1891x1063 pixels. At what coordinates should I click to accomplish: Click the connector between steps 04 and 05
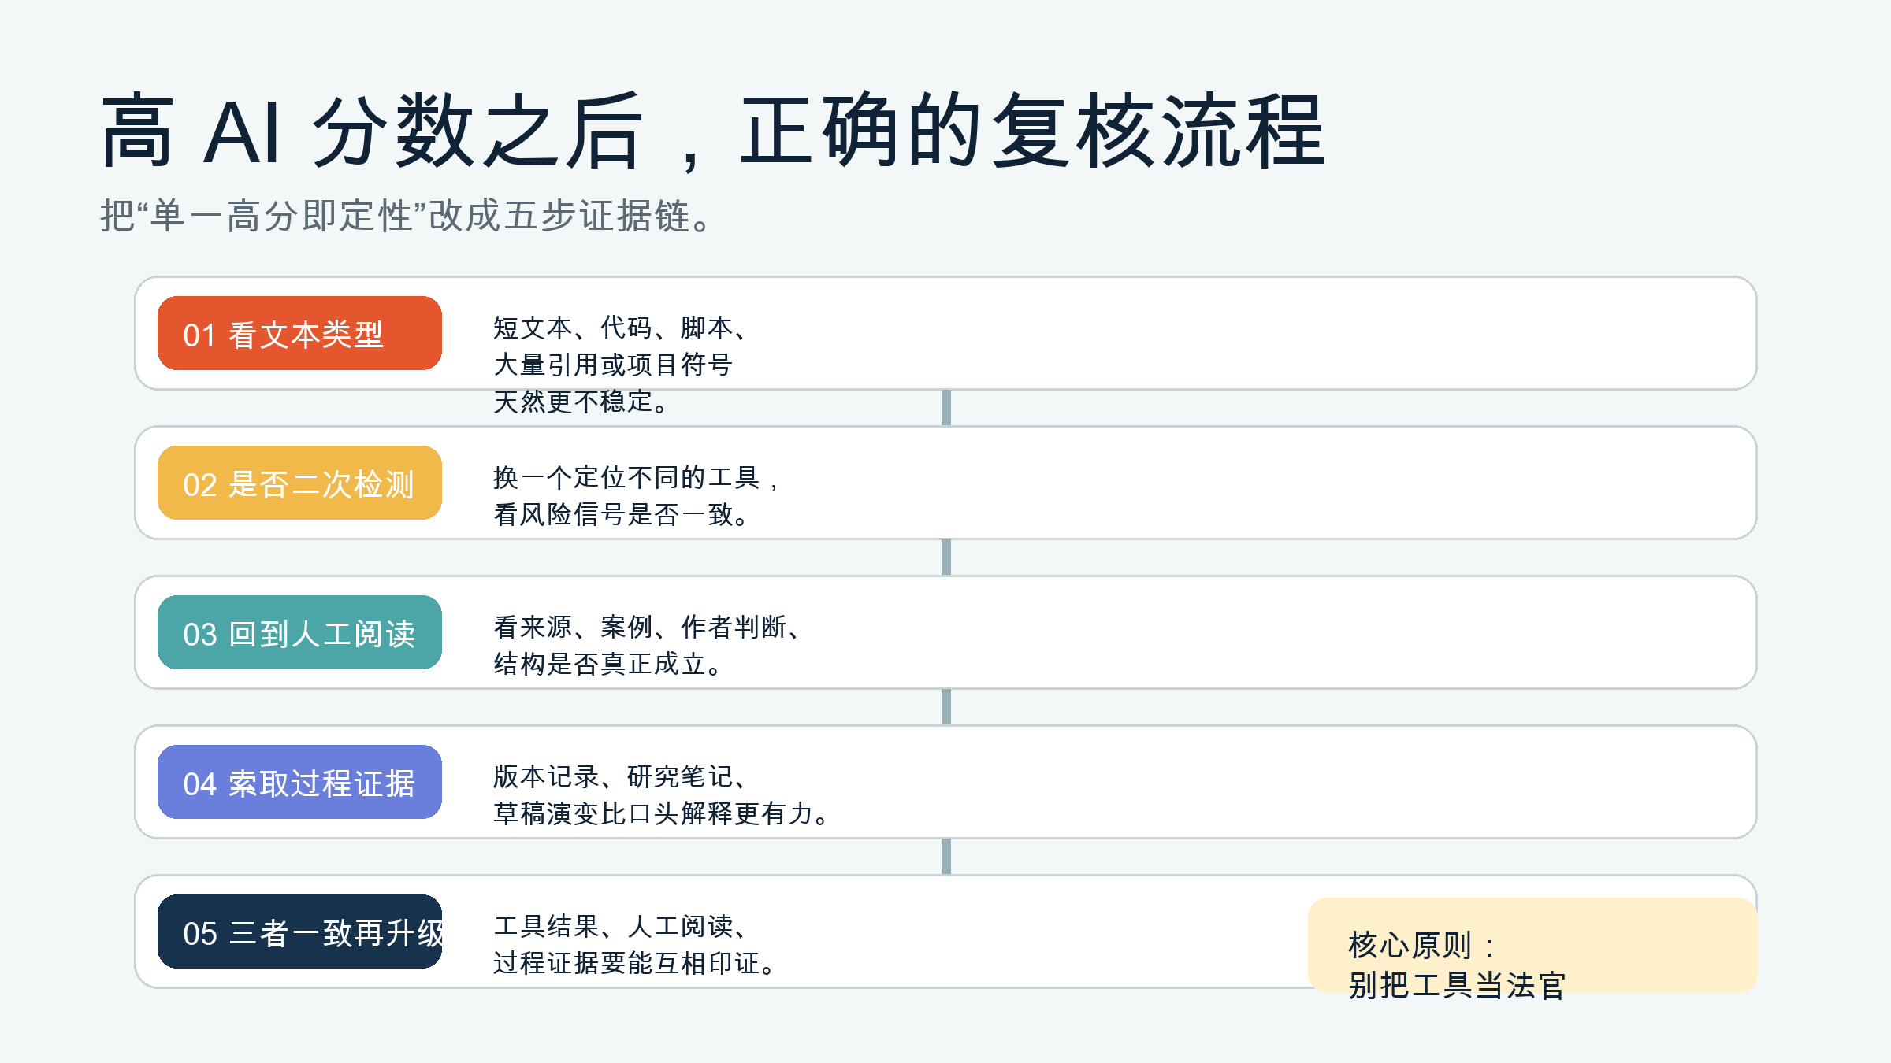coord(945,857)
